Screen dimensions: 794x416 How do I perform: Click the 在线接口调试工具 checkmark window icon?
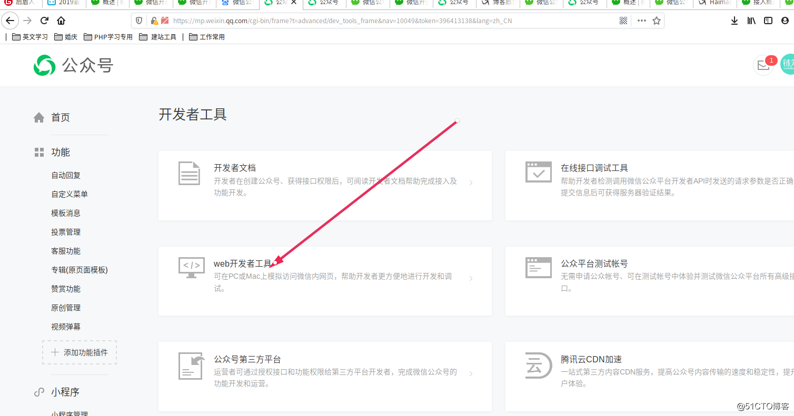pyautogui.click(x=539, y=172)
